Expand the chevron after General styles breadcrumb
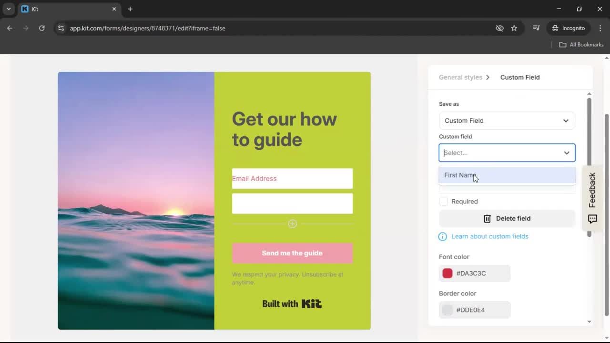Viewport: 610px width, 343px height. pos(488,77)
